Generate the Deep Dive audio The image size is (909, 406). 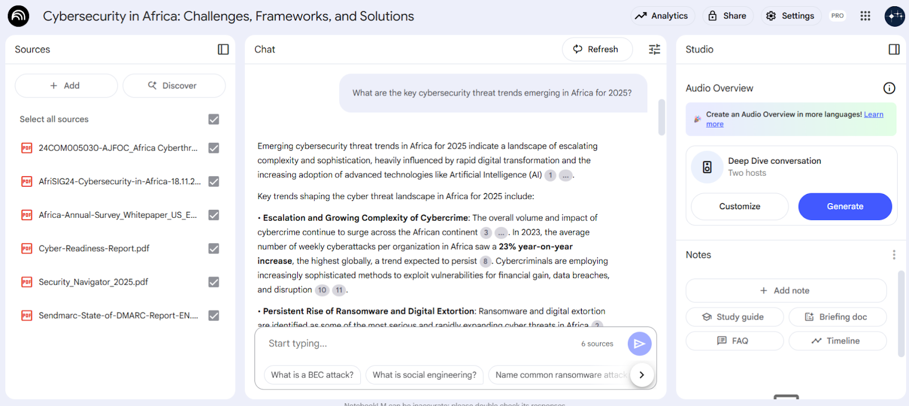coord(845,206)
